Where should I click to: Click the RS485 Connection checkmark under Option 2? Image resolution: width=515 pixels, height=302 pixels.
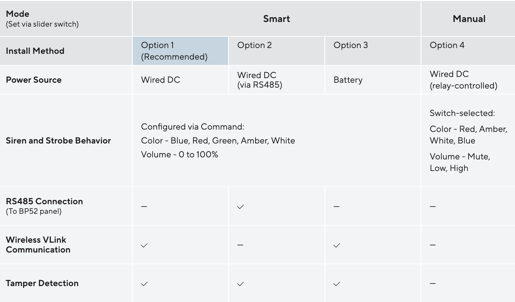[240, 207]
